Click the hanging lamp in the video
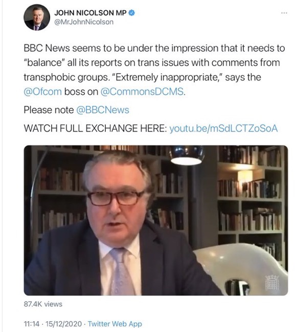 pos(187,155)
